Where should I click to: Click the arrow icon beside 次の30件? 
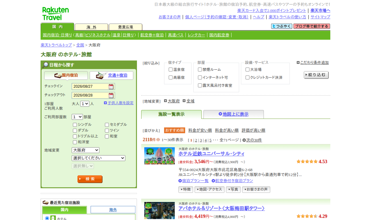[x=244, y=140]
